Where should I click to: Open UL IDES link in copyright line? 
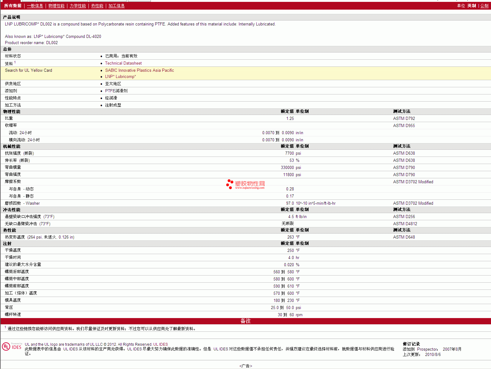click(160, 344)
